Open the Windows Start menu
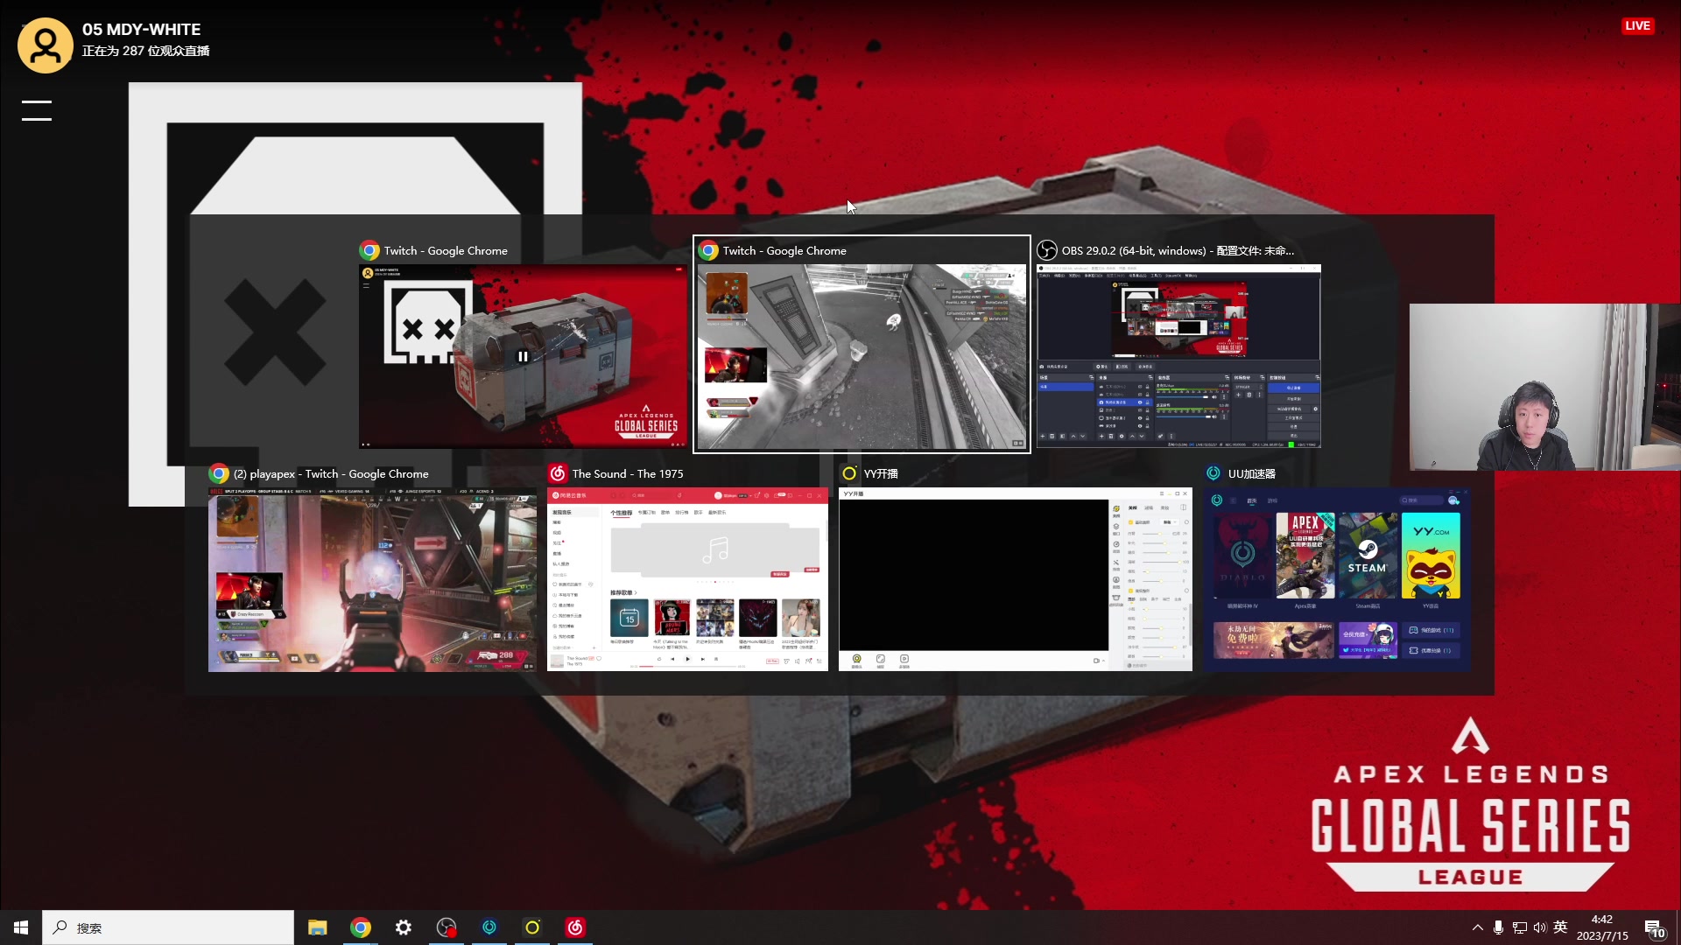This screenshot has height=945, width=1681. (x=21, y=927)
